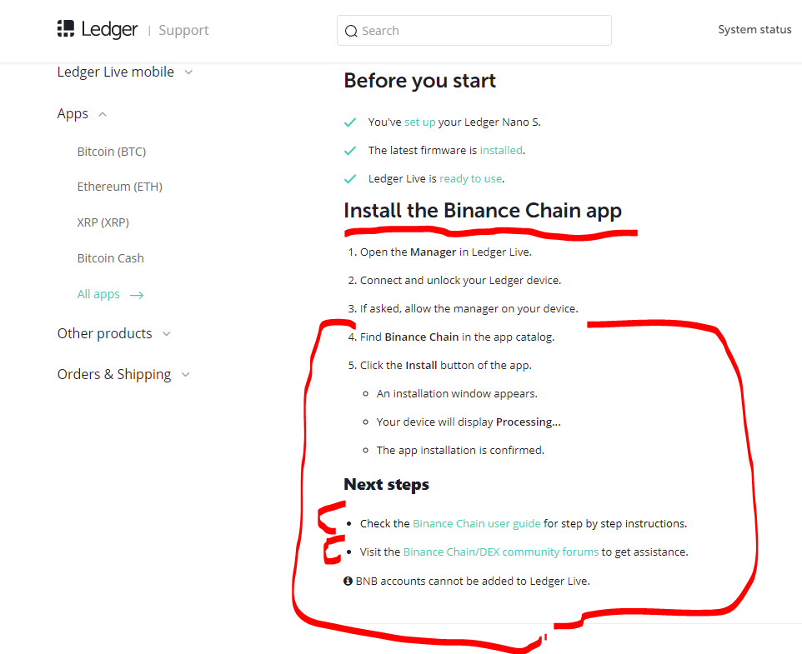Click the info icon beside BNB accounts note
802x654 pixels.
pyautogui.click(x=348, y=581)
